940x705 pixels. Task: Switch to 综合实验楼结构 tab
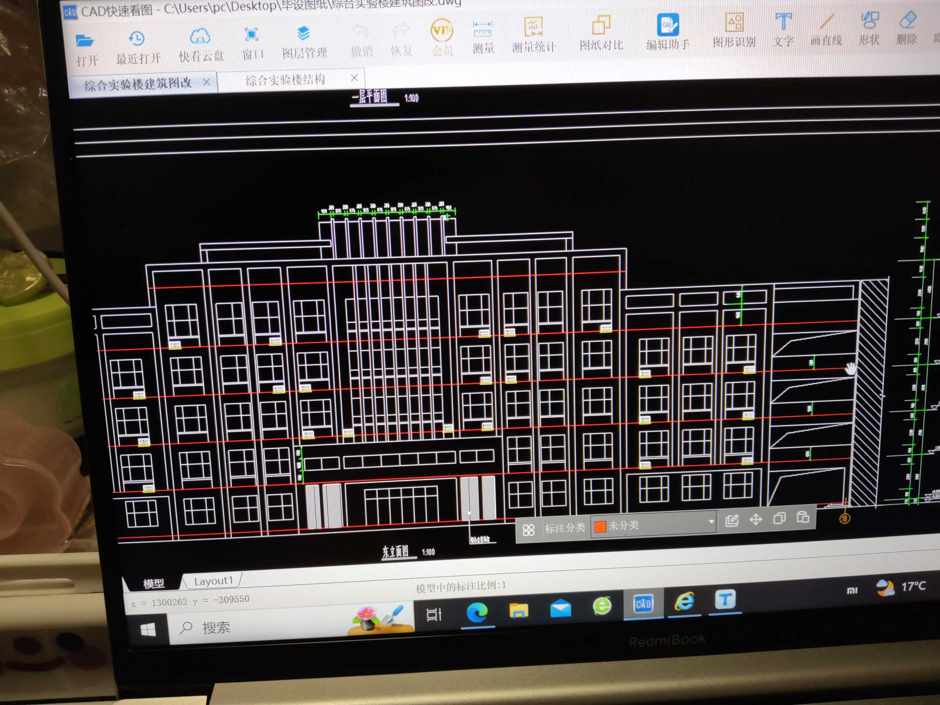[x=285, y=80]
